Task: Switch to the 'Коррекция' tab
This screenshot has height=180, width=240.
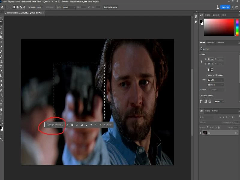Action: tap(211, 43)
